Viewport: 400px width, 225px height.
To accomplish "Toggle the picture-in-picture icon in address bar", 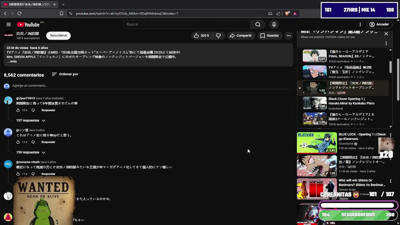I will (270, 13).
